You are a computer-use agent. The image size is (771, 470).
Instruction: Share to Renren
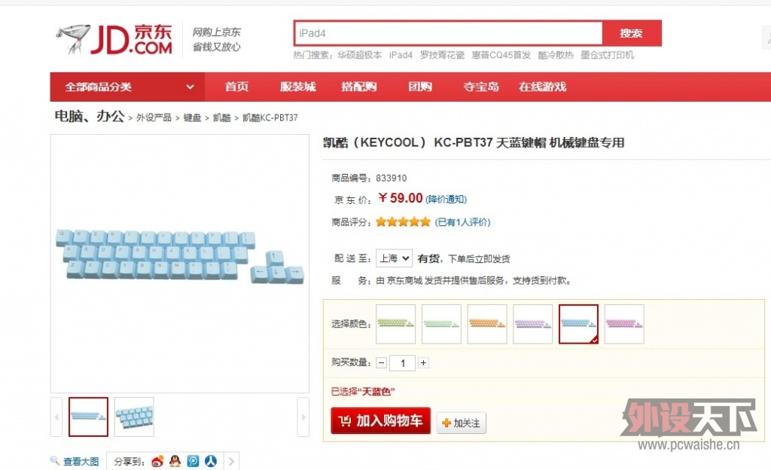pos(211,461)
